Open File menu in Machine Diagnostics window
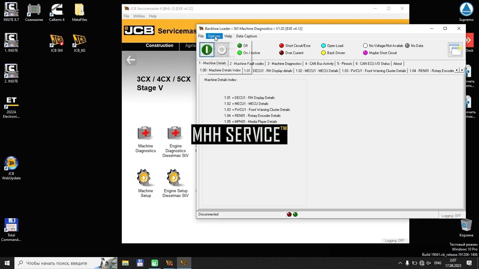Image resolution: width=479 pixels, height=269 pixels. (201, 36)
